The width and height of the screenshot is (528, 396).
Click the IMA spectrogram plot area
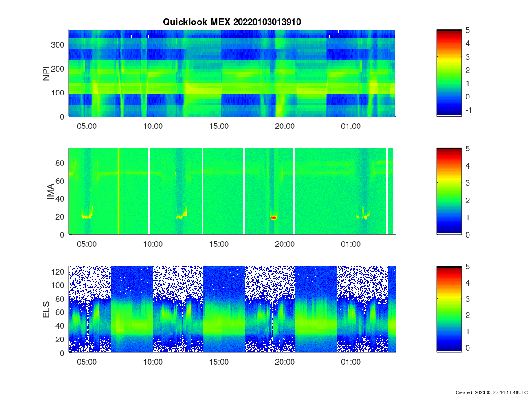pos(232,191)
